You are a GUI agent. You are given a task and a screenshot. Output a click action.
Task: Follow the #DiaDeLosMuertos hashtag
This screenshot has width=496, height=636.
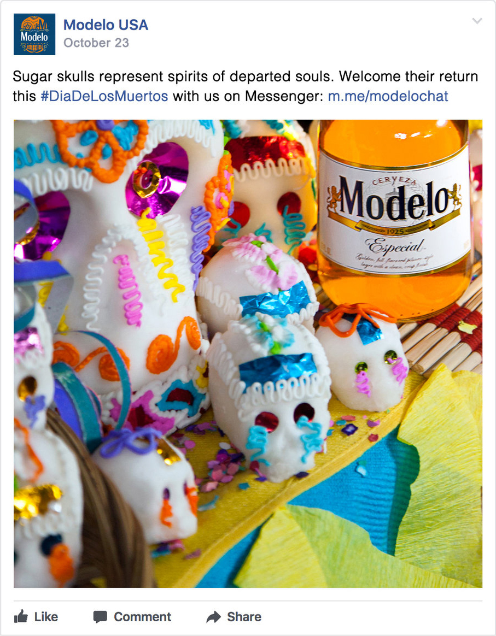(x=104, y=96)
